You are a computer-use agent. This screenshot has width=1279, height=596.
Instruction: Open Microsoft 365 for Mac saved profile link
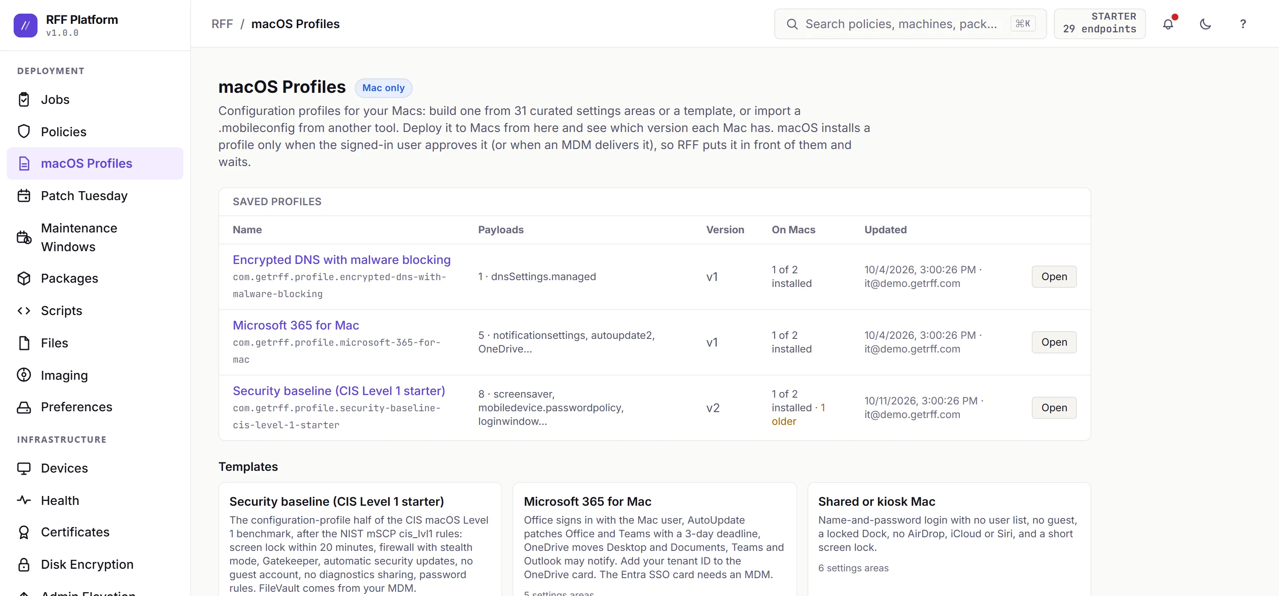pyautogui.click(x=296, y=325)
